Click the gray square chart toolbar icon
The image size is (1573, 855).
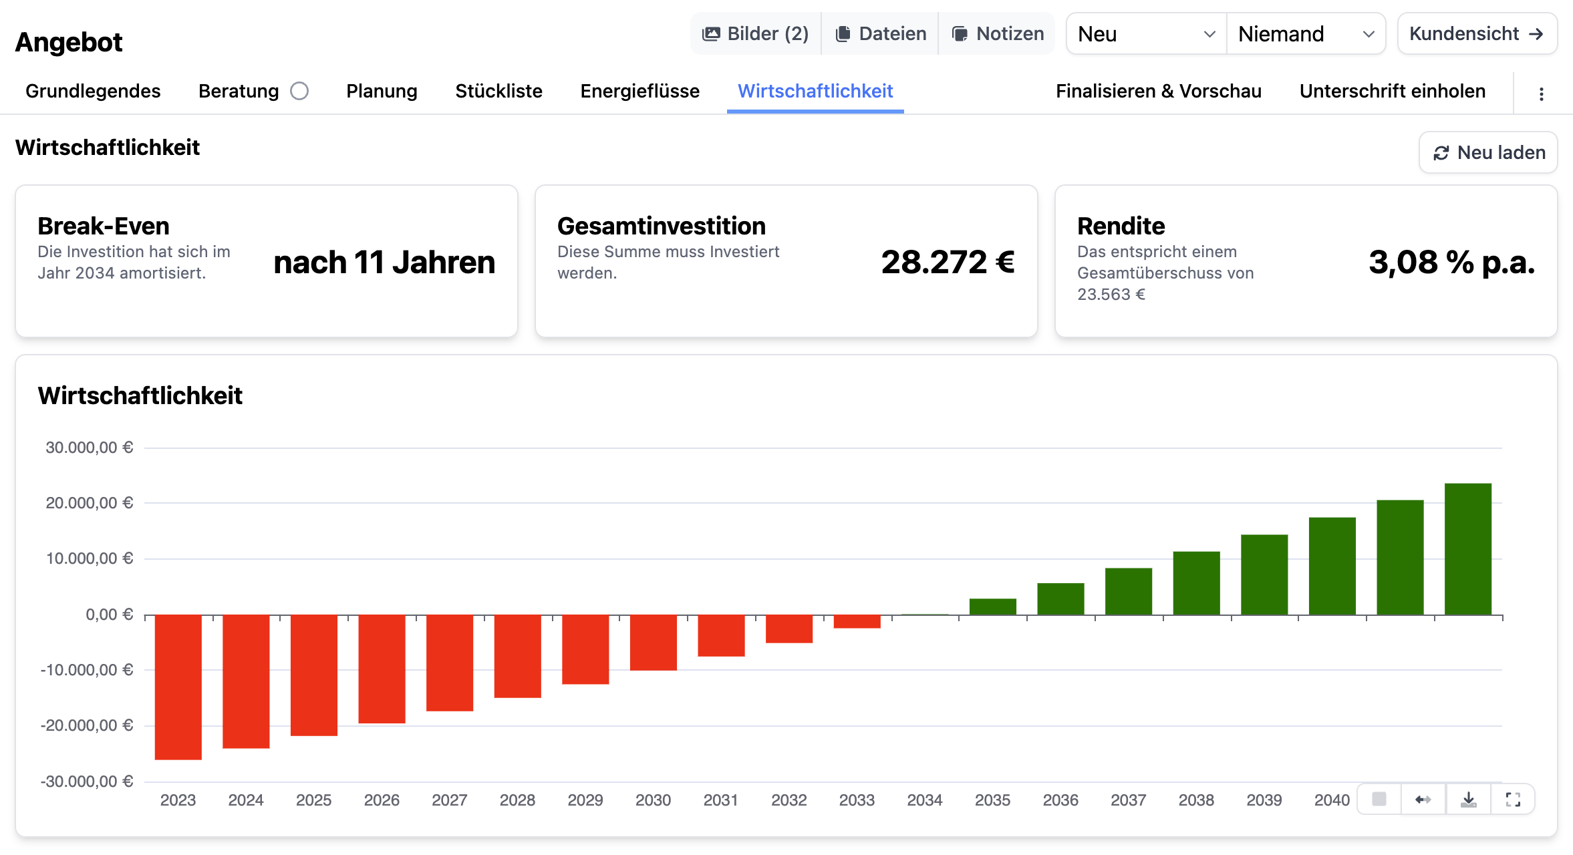[x=1379, y=800]
